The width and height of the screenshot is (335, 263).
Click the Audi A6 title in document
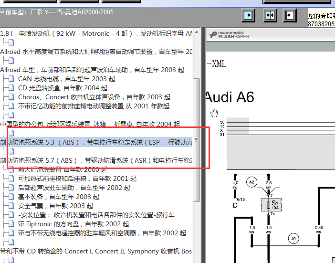[230, 97]
